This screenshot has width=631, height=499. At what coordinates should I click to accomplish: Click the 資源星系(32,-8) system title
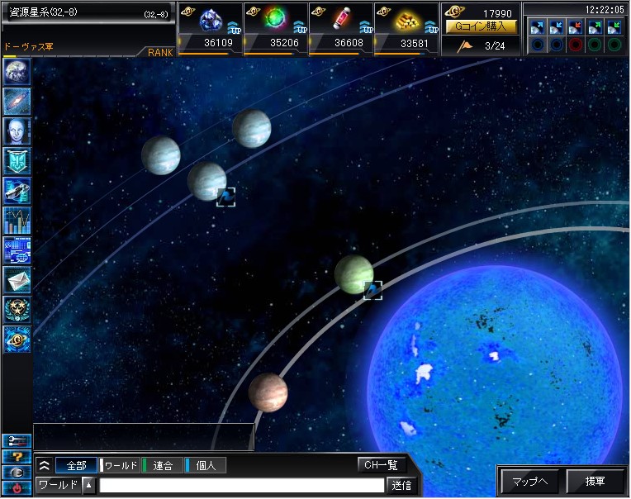pos(43,12)
